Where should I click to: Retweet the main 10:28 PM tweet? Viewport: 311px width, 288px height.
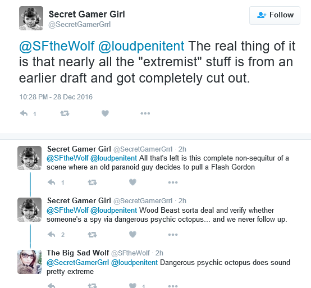point(65,113)
